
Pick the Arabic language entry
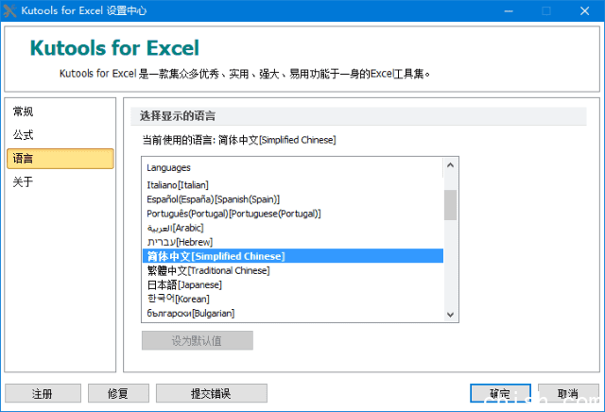(x=175, y=228)
